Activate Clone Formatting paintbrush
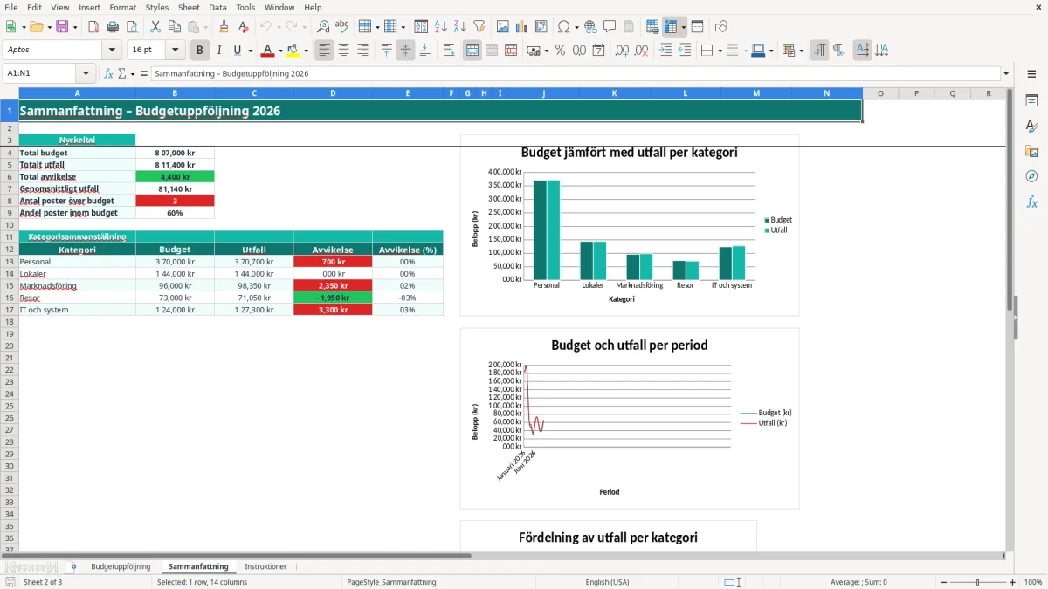1048x589 pixels. 224,27
